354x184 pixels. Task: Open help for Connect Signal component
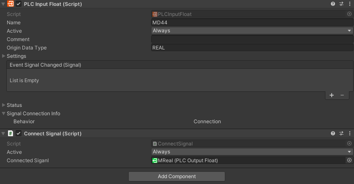(333, 133)
